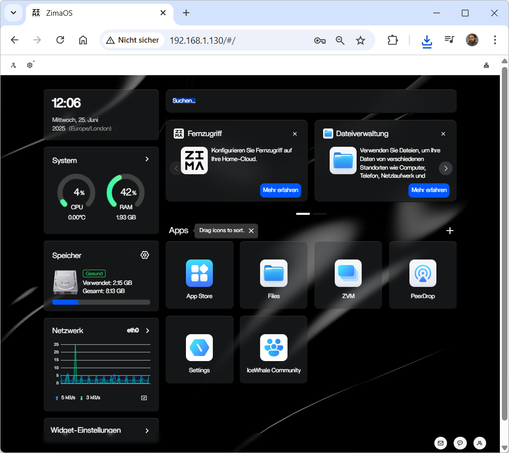Click the Suchen search field
Image resolution: width=509 pixels, height=453 pixels.
click(311, 101)
